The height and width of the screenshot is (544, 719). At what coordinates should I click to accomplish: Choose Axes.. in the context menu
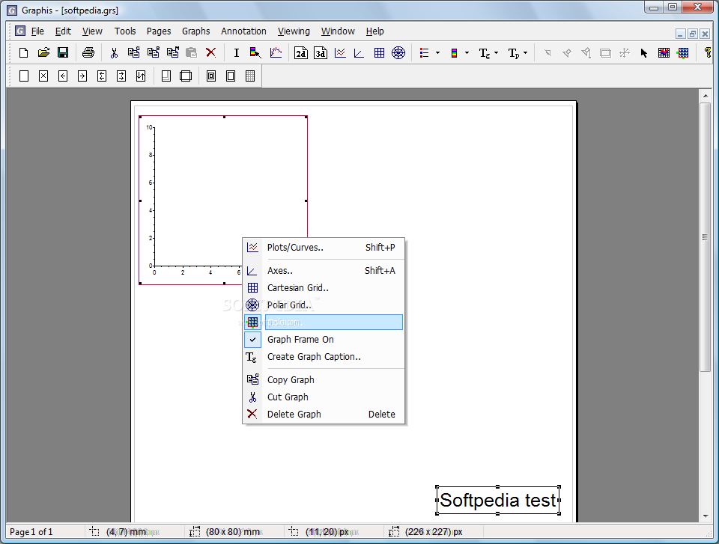point(324,271)
